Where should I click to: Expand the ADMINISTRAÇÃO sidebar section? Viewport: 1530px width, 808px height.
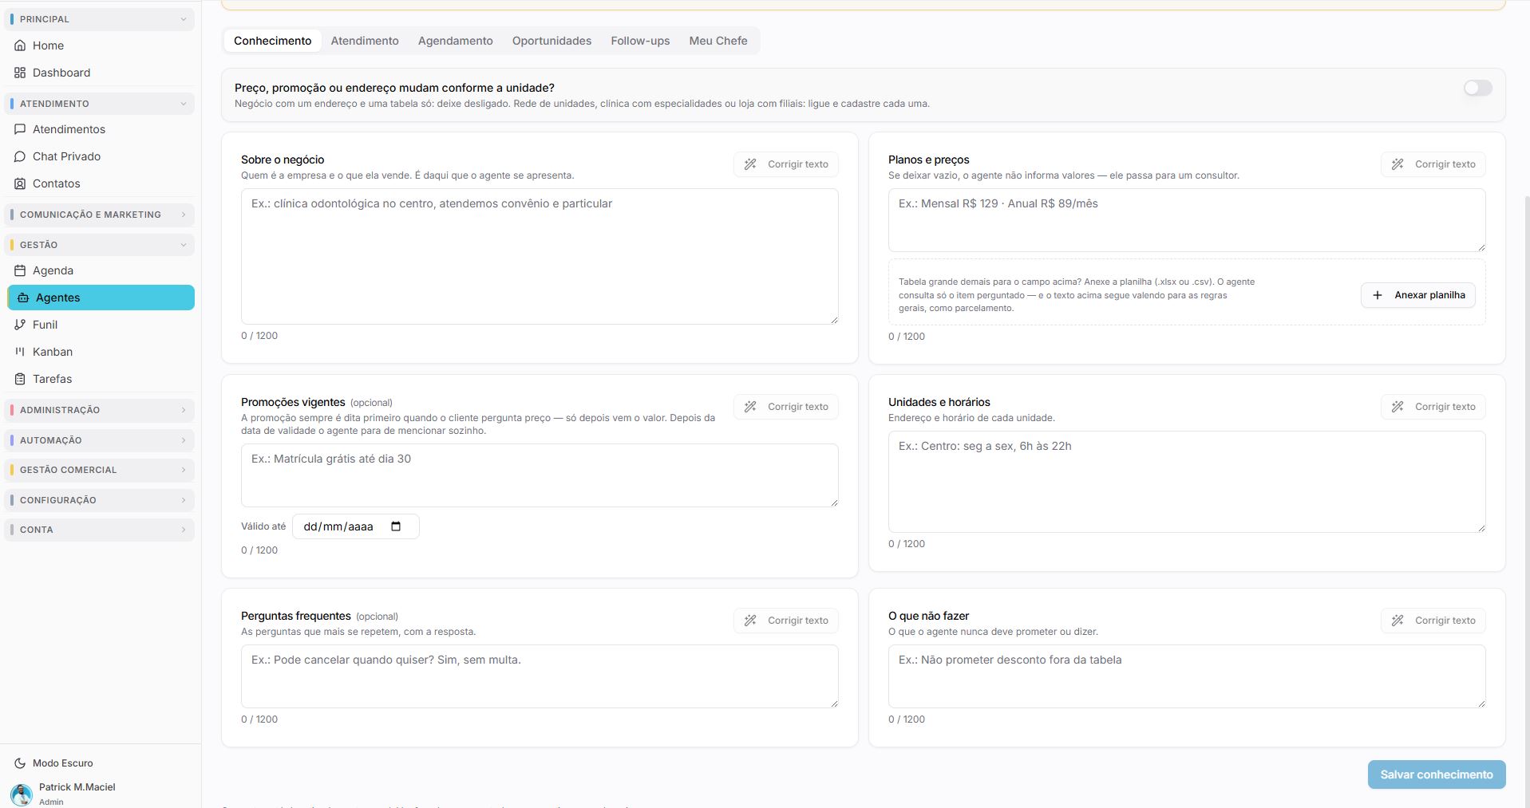101,410
